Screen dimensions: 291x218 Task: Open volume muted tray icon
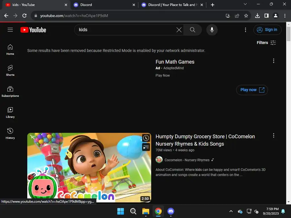point(256,211)
